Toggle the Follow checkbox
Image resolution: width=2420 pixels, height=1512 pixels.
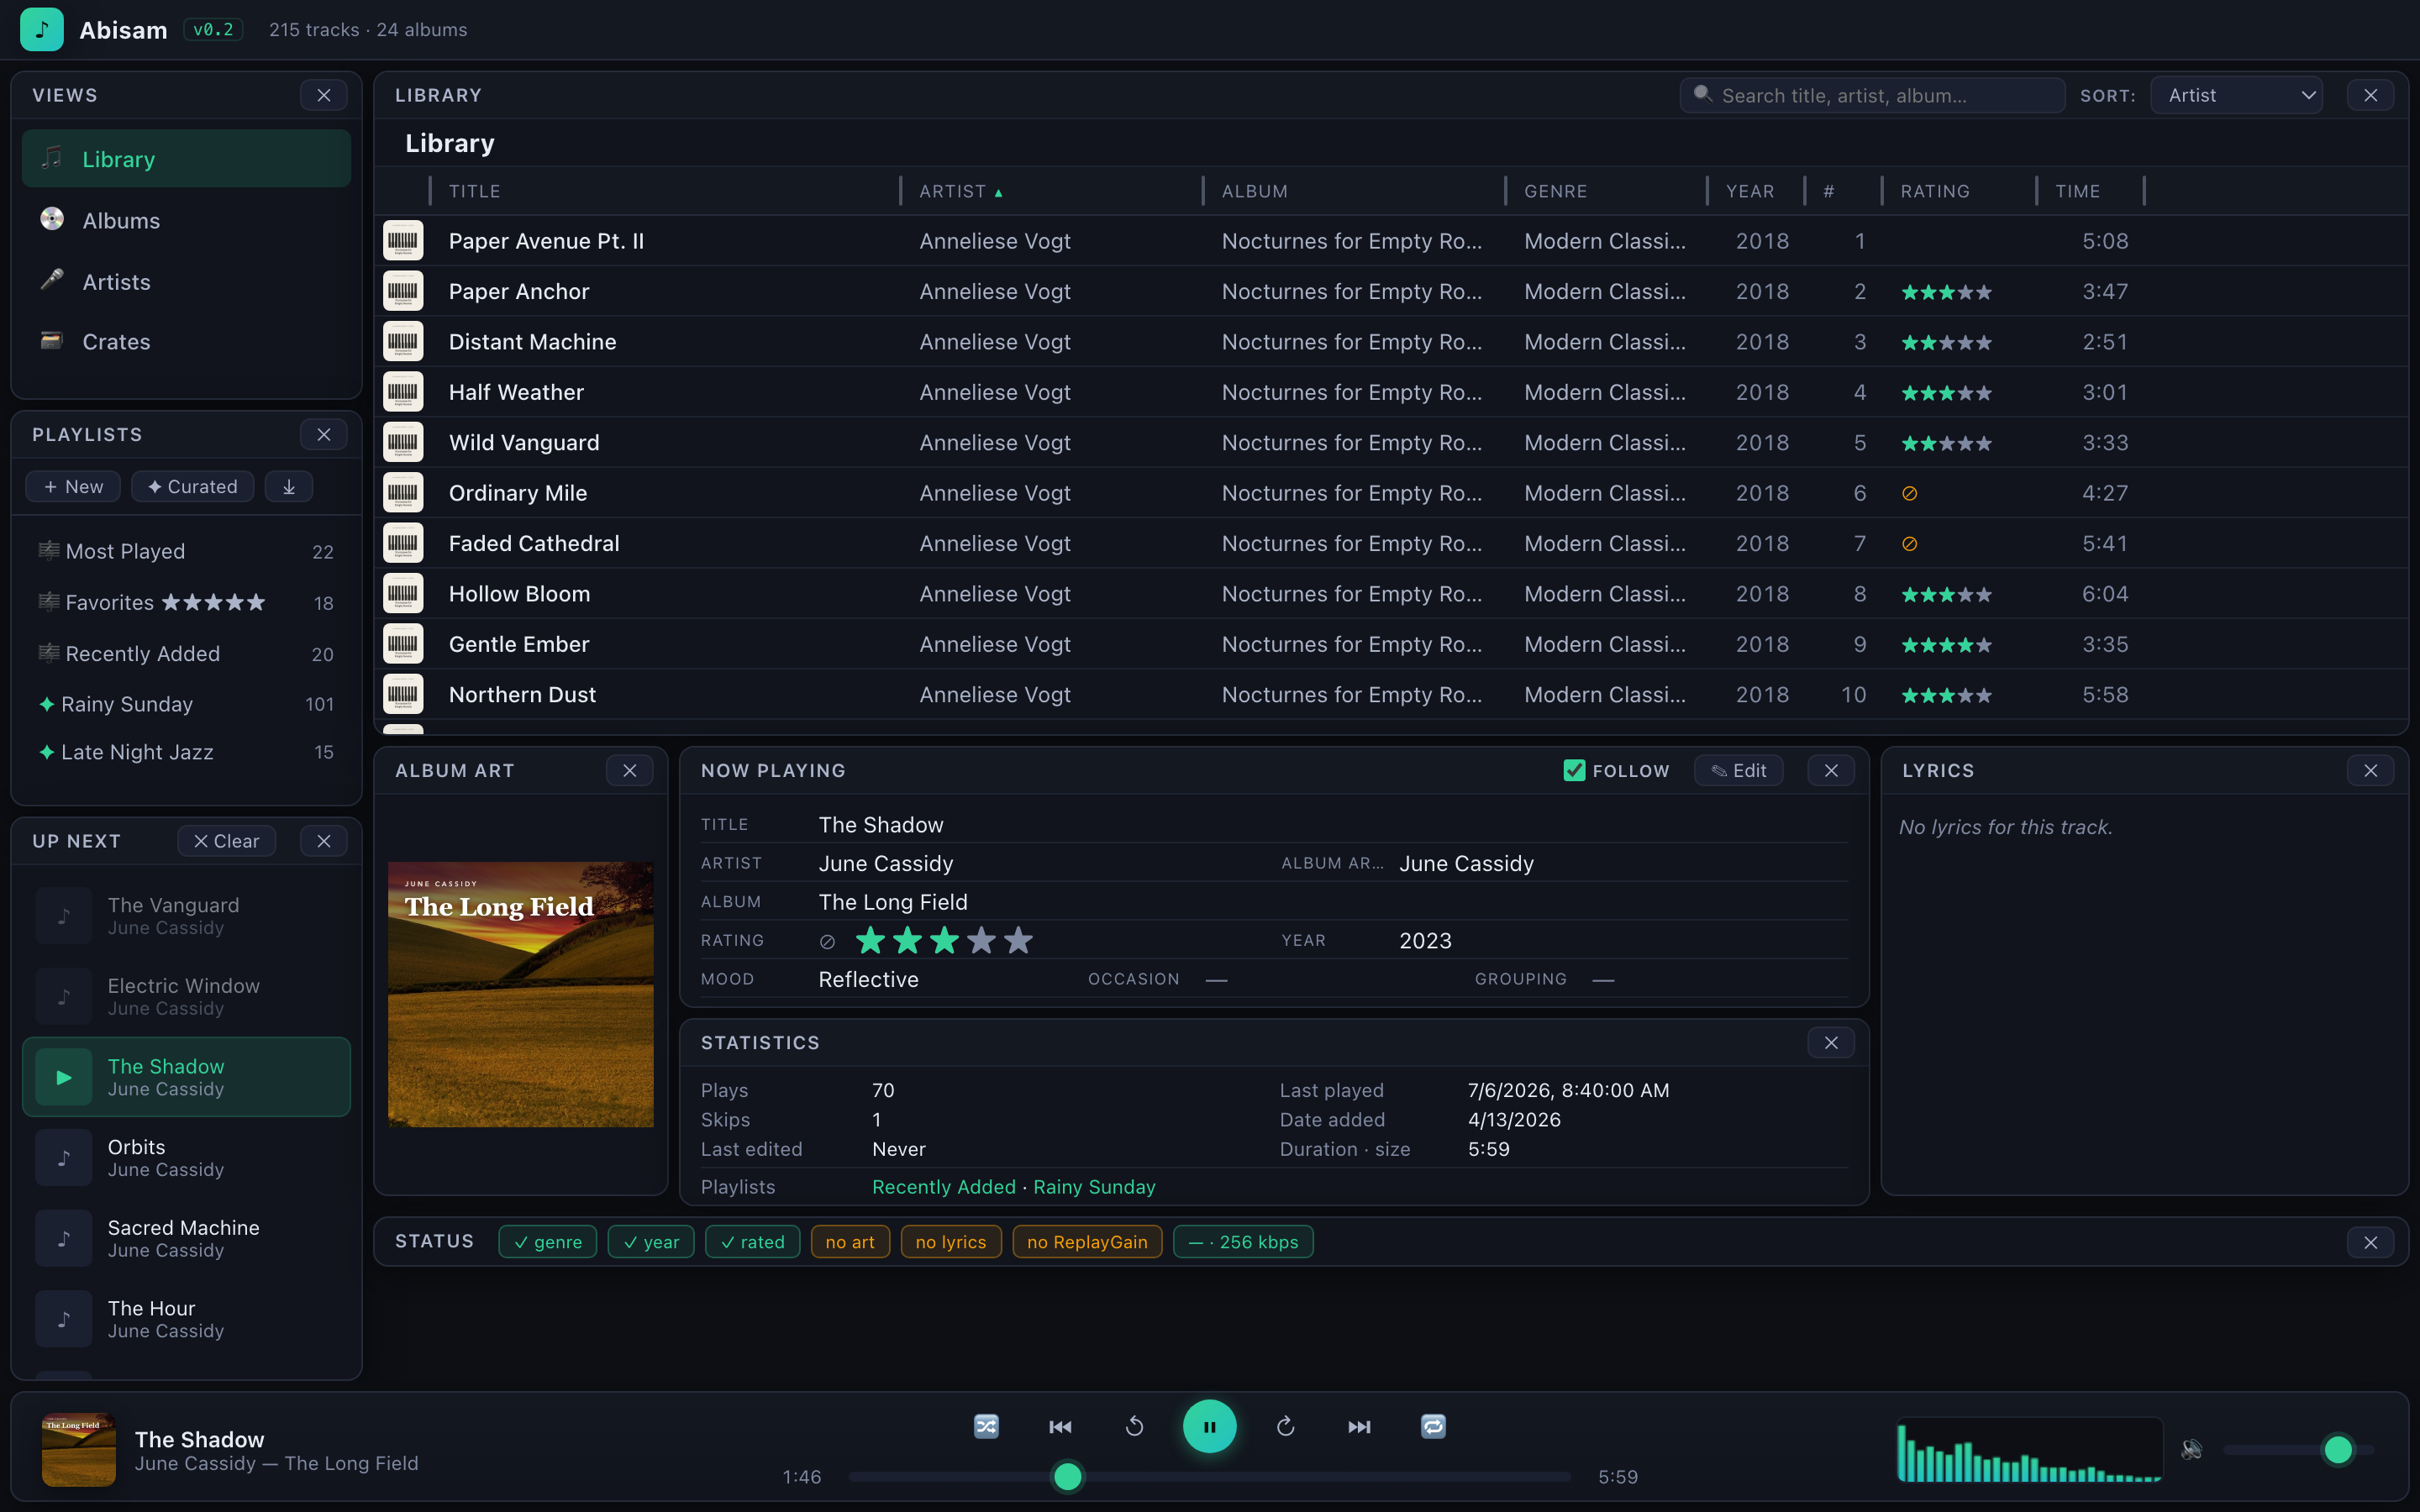1574,770
